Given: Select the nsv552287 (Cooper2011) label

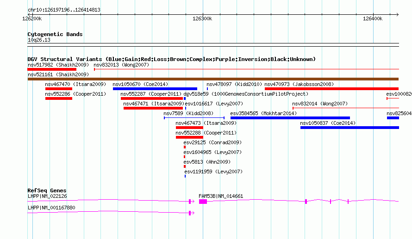Looking at the screenshot, I should [151, 94].
